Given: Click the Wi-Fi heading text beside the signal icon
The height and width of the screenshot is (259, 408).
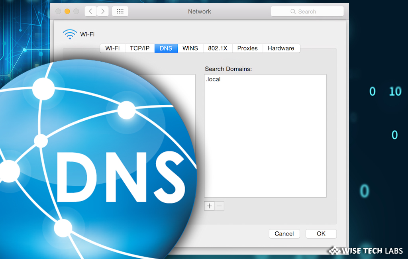Looking at the screenshot, I should [87, 34].
